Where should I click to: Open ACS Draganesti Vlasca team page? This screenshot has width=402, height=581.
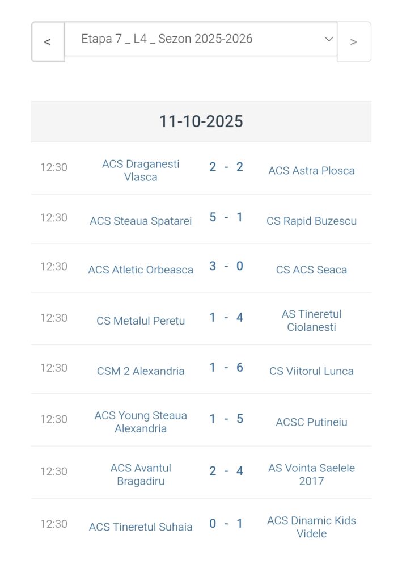click(141, 170)
